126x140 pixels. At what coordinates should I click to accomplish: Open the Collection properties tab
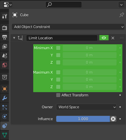click(5, 77)
